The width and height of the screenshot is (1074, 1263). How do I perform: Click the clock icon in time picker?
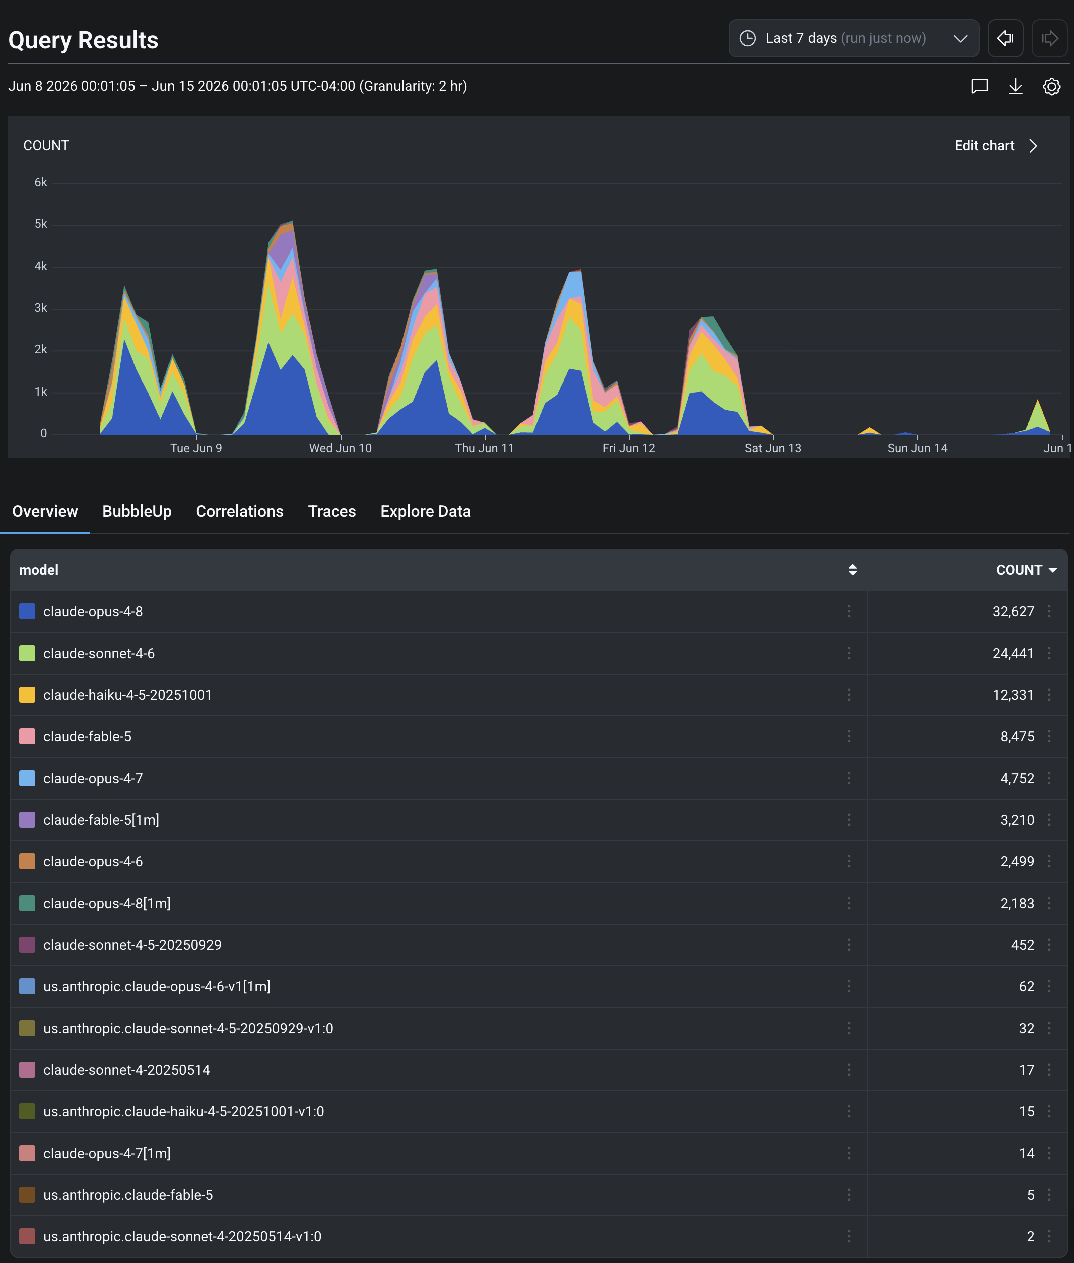pos(748,38)
